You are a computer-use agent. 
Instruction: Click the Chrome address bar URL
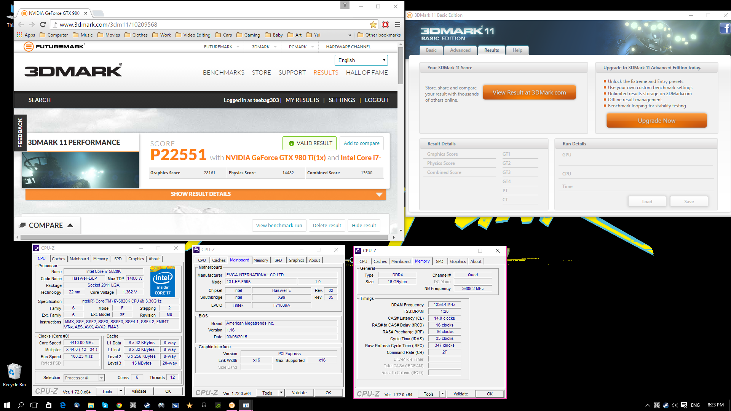(109, 25)
